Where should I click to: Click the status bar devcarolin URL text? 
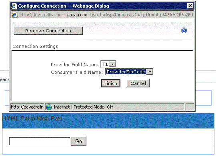coord(28,107)
